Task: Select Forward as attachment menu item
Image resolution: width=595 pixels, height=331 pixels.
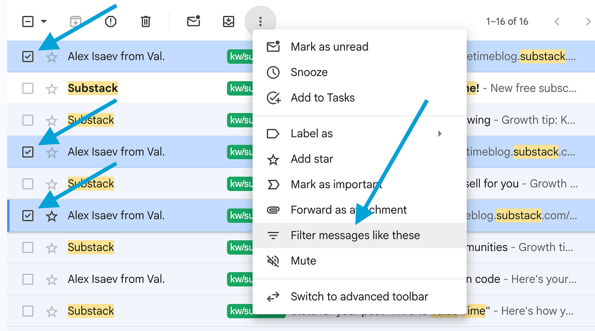Action: 360,210
